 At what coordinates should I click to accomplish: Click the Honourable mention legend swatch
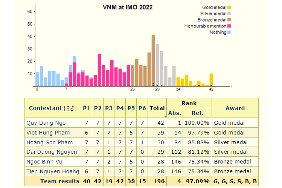pyautogui.click(x=229, y=26)
